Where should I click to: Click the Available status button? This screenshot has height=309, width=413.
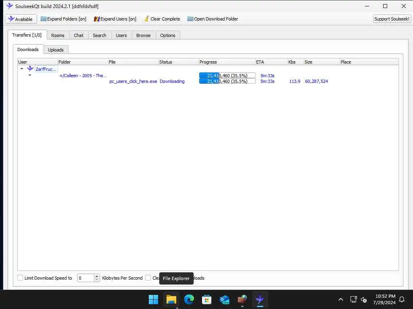click(x=21, y=19)
